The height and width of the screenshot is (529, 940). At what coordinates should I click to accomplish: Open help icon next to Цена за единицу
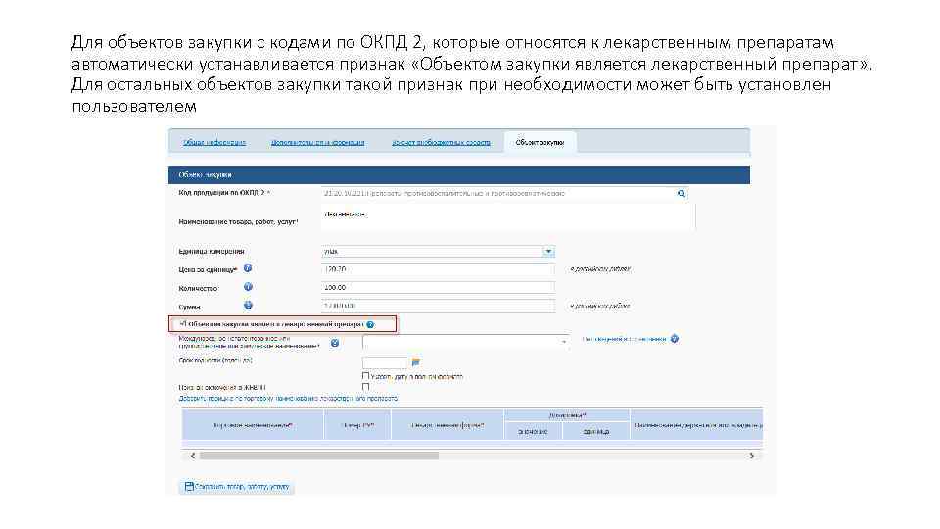tap(248, 268)
